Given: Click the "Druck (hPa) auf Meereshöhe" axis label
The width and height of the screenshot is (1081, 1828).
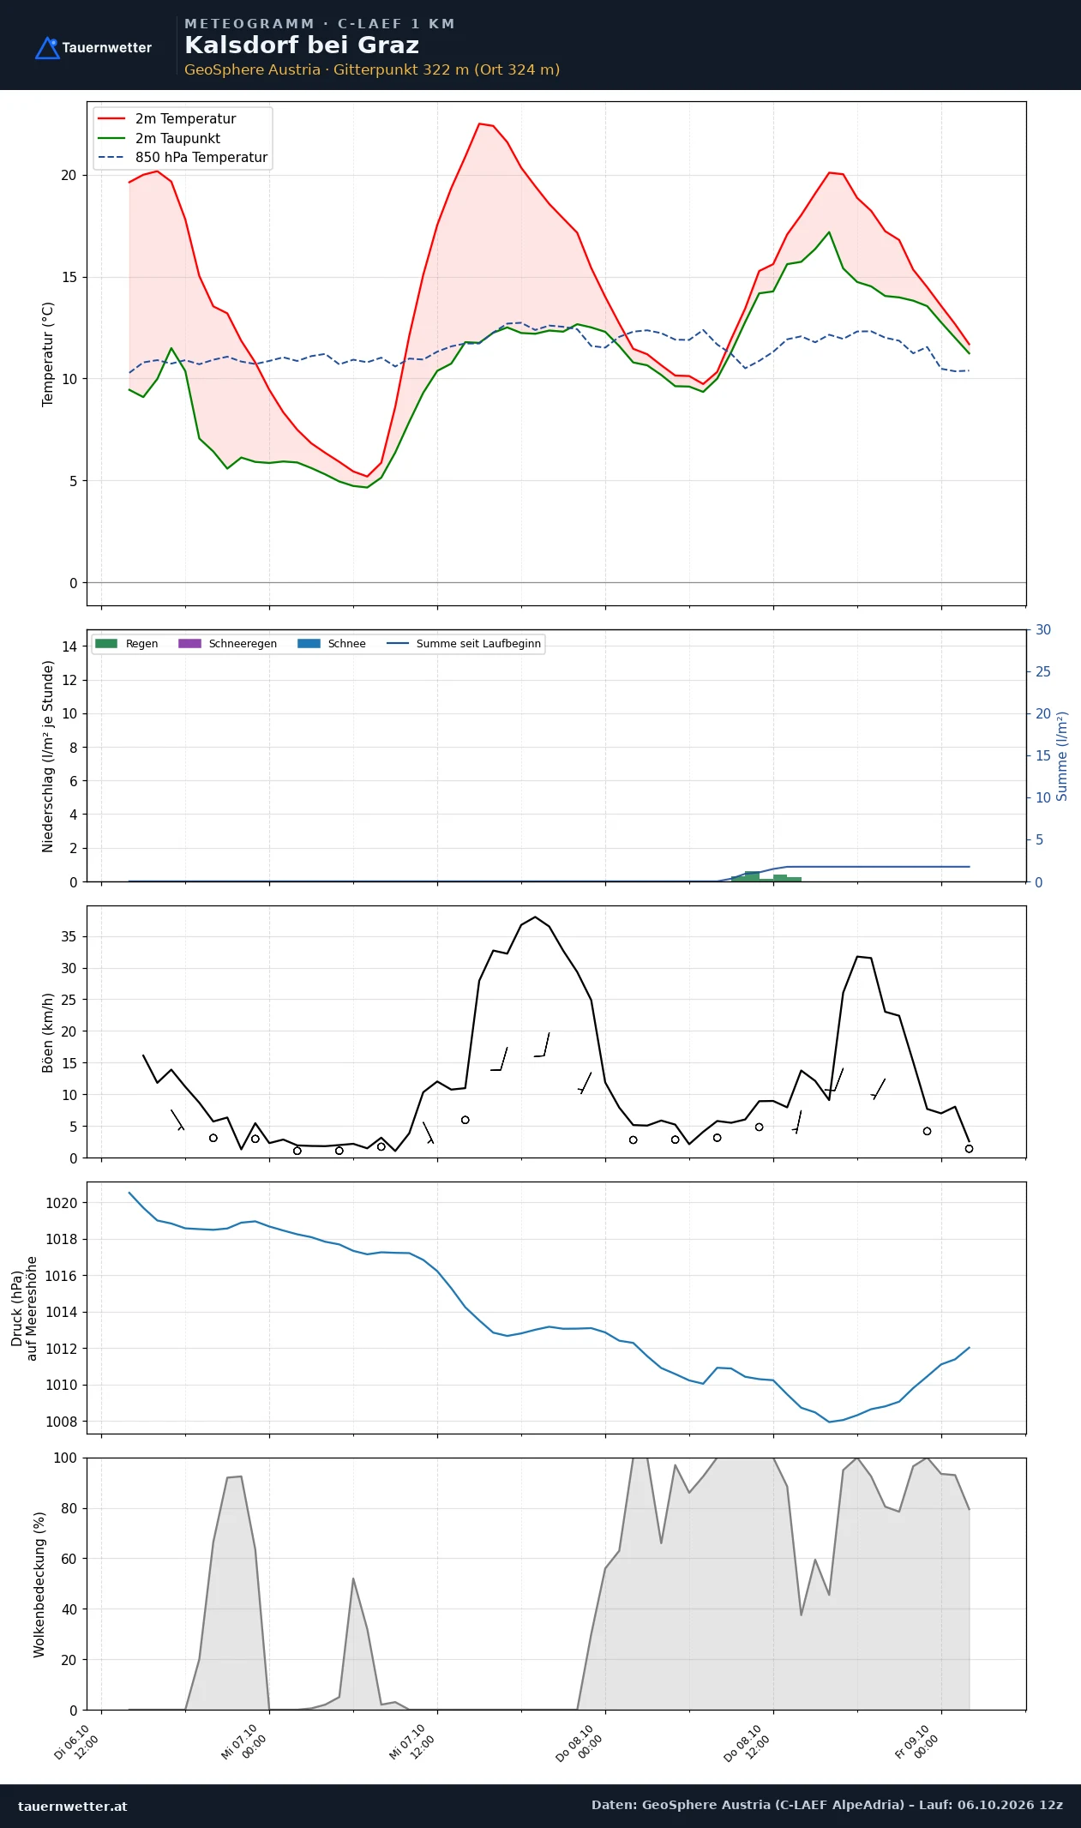Looking at the screenshot, I should 24,1308.
